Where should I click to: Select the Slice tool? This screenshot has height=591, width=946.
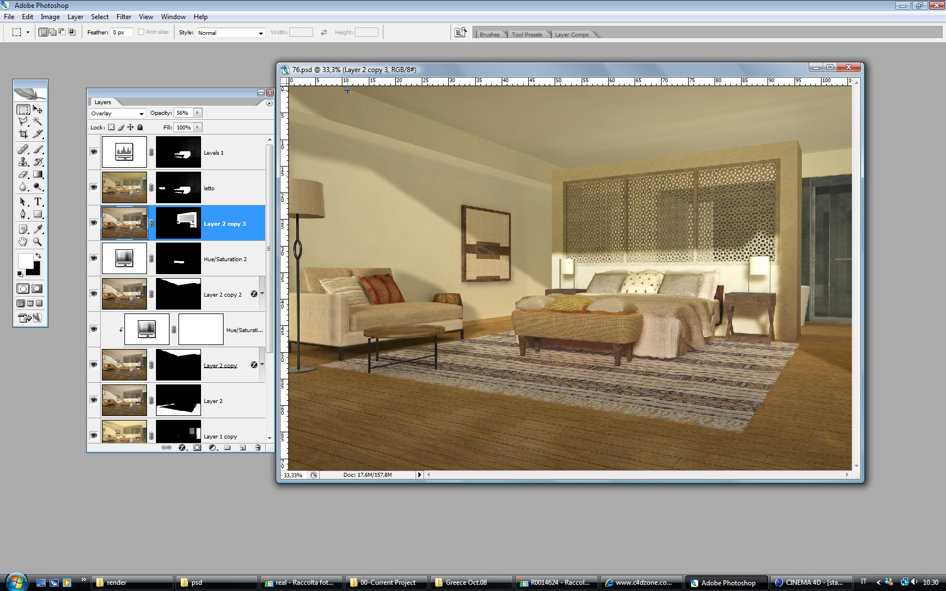click(38, 134)
